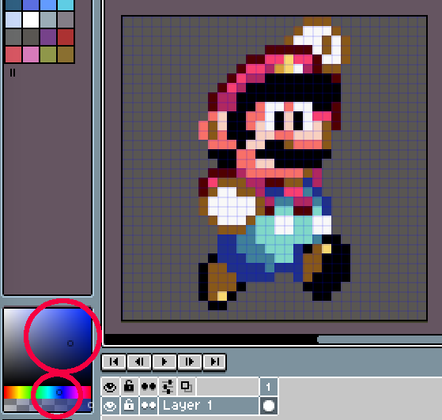Jump to the last frame

point(214,362)
